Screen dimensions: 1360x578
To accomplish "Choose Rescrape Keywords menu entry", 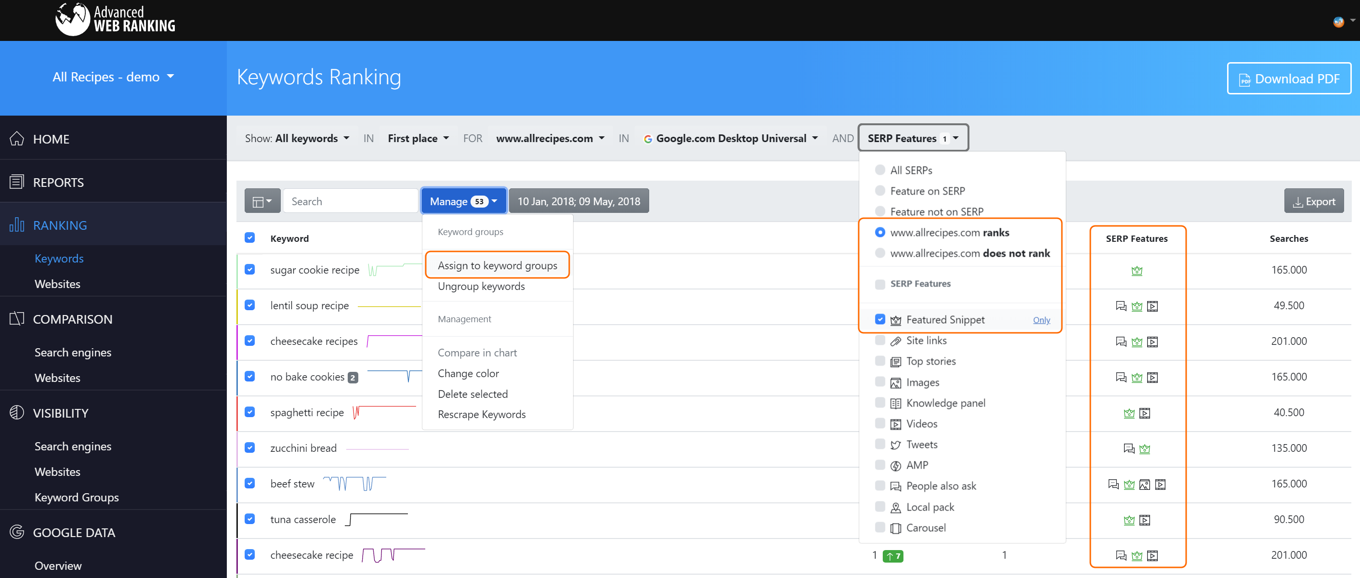I will click(482, 414).
